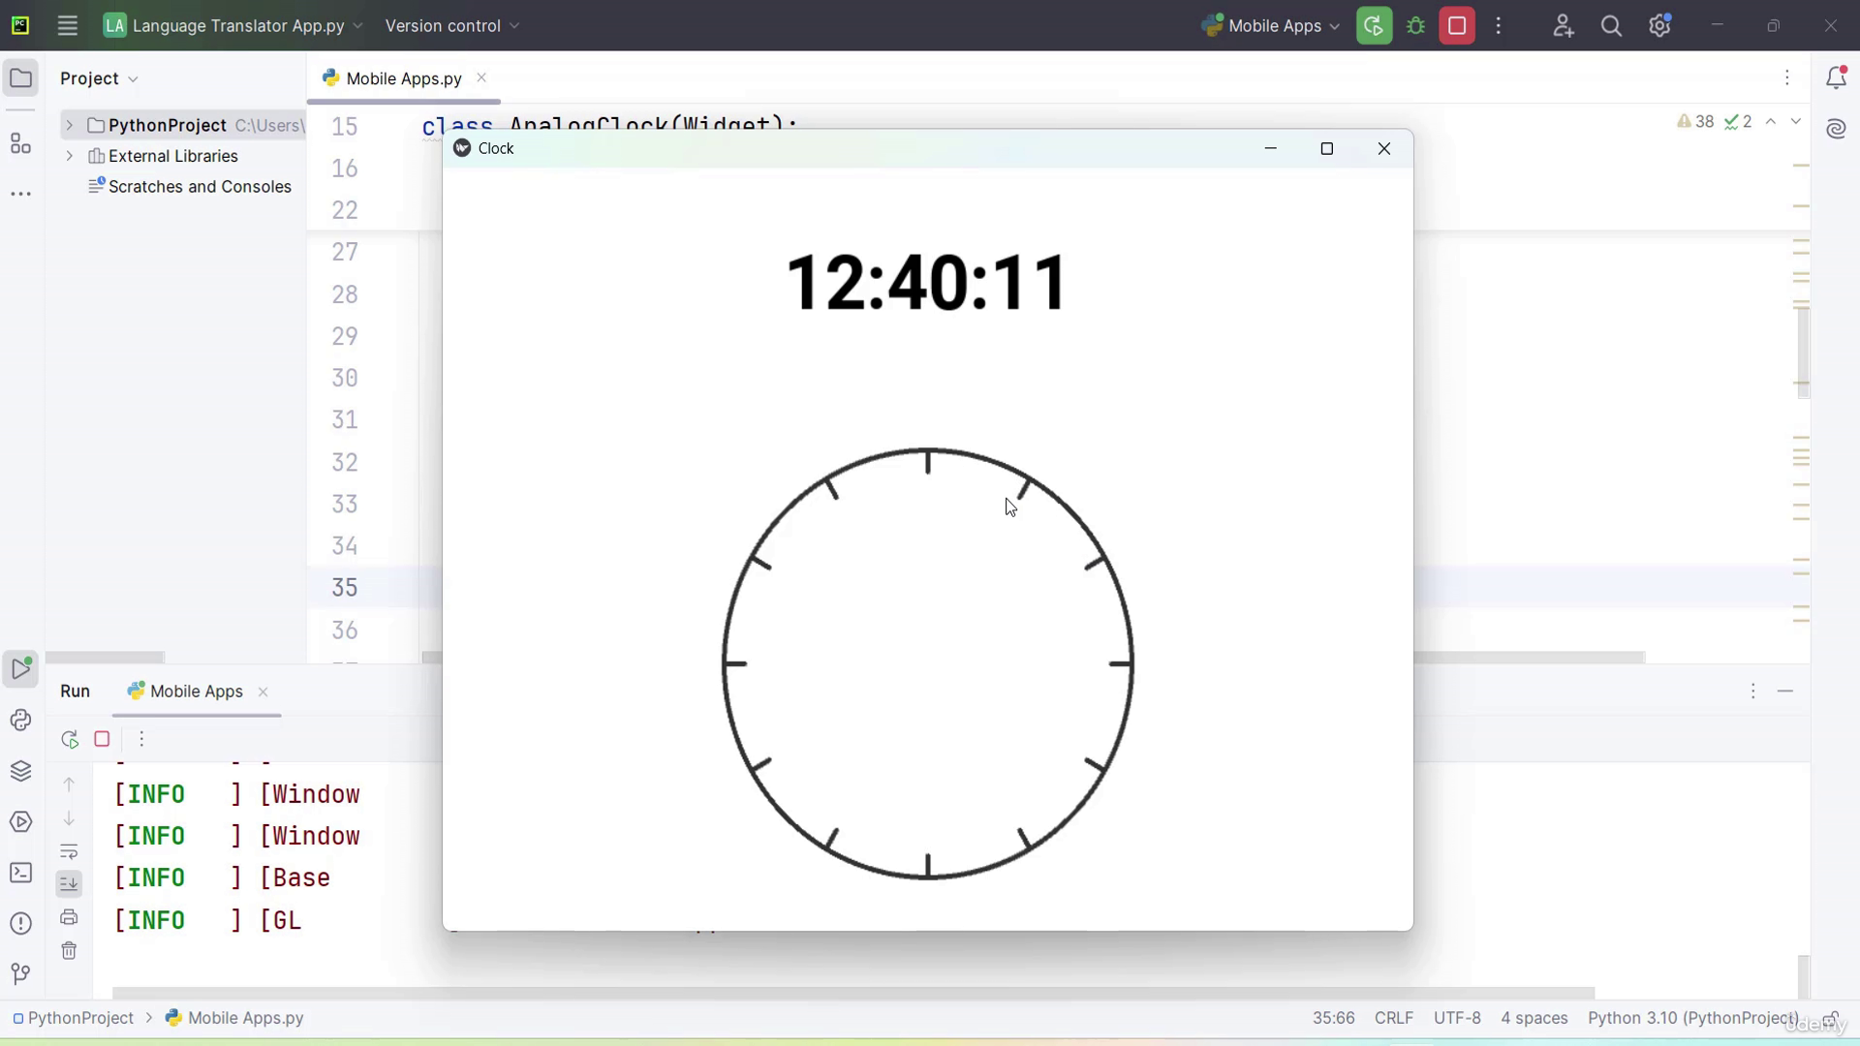The height and width of the screenshot is (1046, 1860).
Task: Show the 38 warnings inspection widget
Action: [1695, 121]
